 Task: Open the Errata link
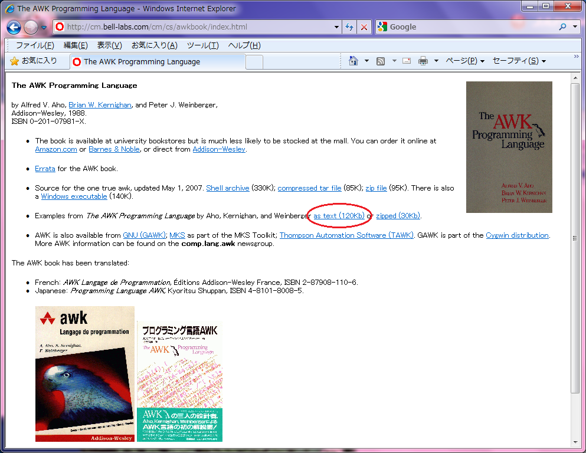[45, 169]
